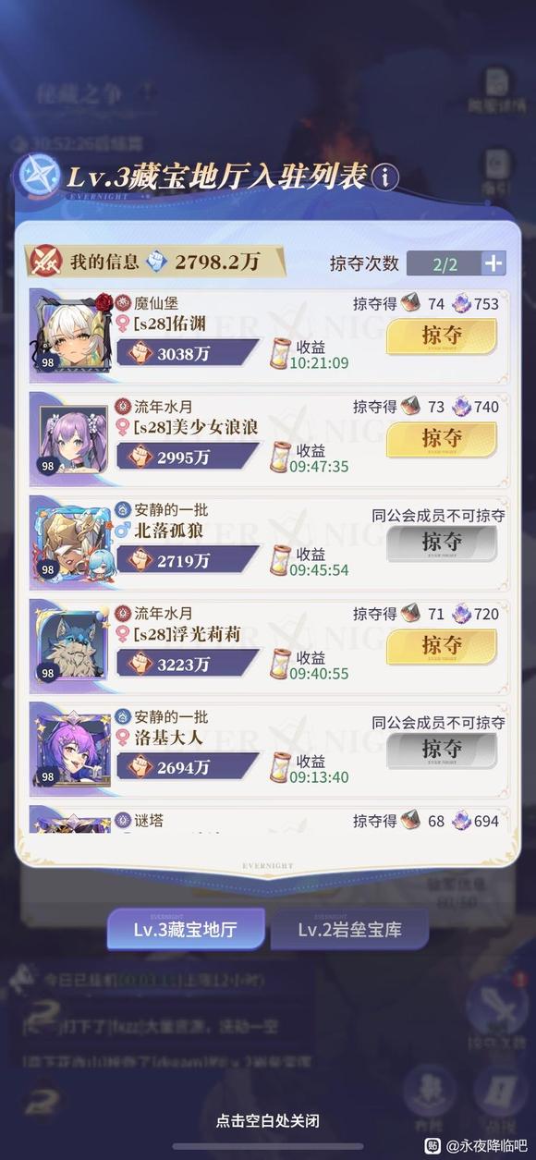Screen dimensions: 536x1160
Task: Tap the purple crystal reward icon showing 753
Action: click(461, 303)
